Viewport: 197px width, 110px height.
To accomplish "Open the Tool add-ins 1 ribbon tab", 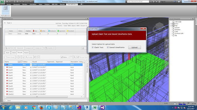I will pos(72,4).
